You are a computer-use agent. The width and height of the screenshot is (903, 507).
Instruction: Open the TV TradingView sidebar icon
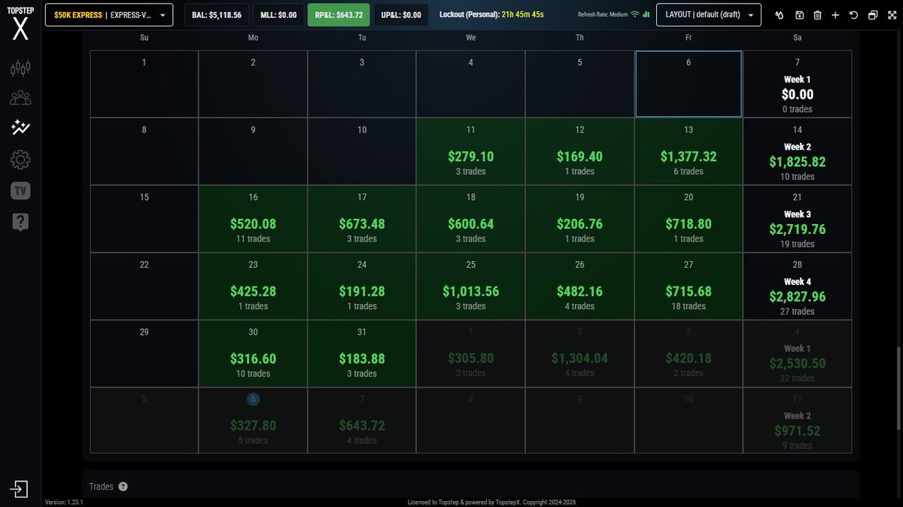(20, 190)
